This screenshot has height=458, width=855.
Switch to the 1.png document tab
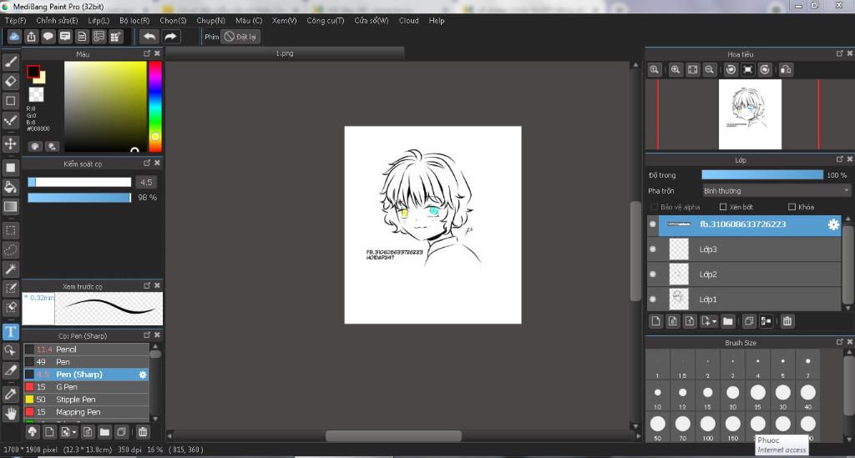[285, 53]
